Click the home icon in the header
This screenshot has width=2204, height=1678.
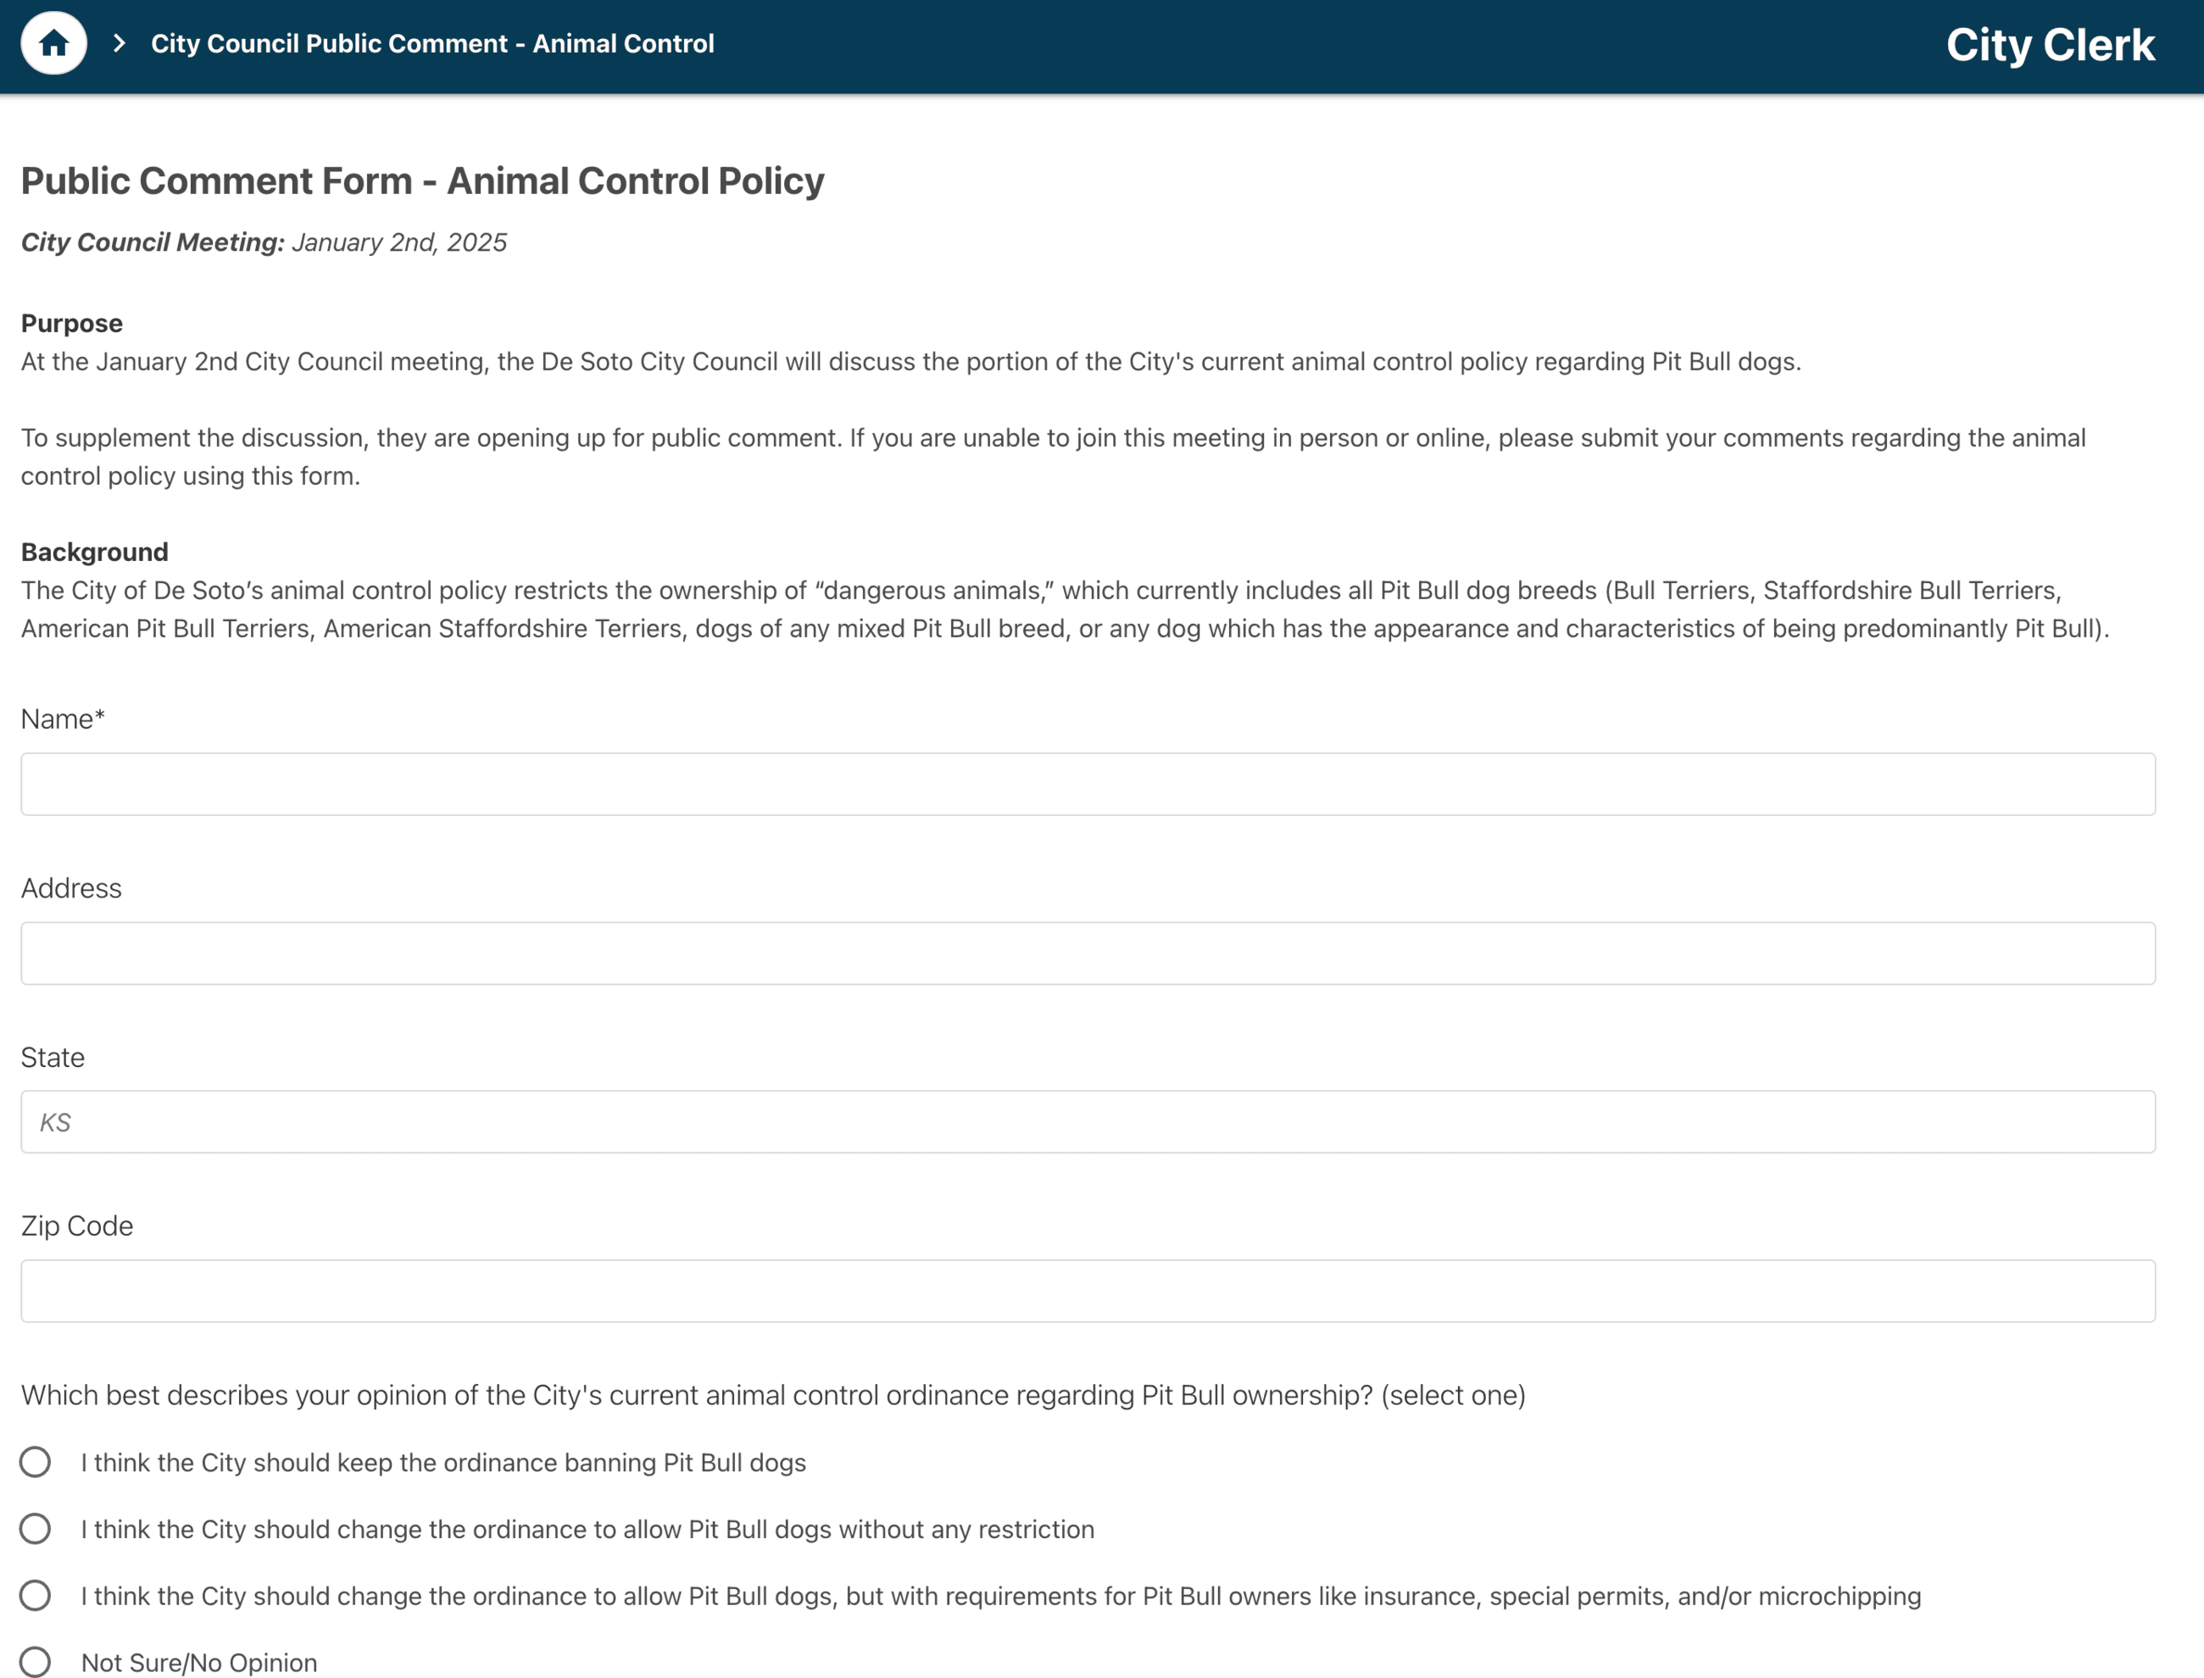(54, 44)
